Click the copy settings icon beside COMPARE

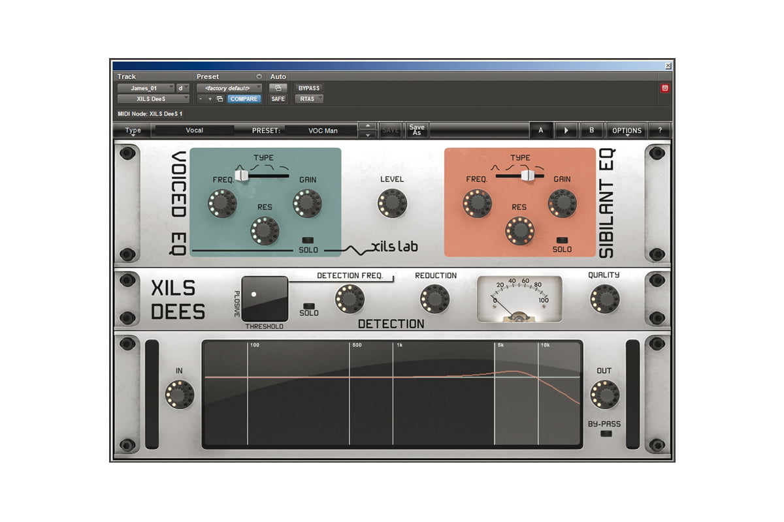220,99
